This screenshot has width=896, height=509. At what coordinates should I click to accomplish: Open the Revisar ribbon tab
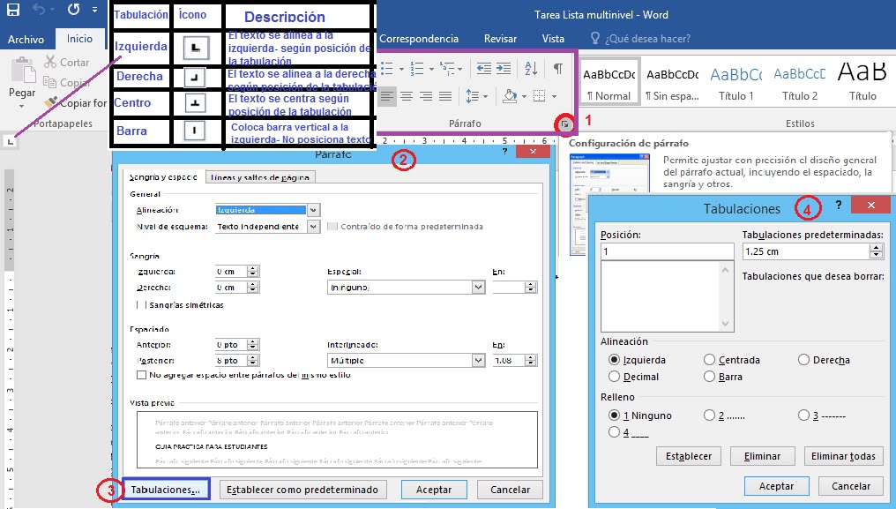click(500, 38)
